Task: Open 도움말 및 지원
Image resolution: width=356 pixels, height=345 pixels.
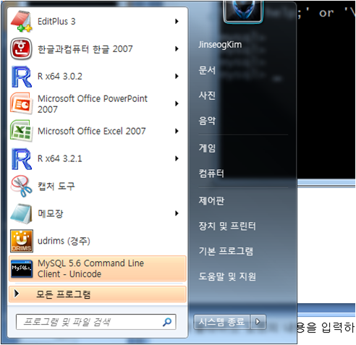Action: [x=227, y=276]
